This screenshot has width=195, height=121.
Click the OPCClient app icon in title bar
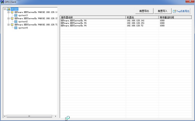[2, 2]
